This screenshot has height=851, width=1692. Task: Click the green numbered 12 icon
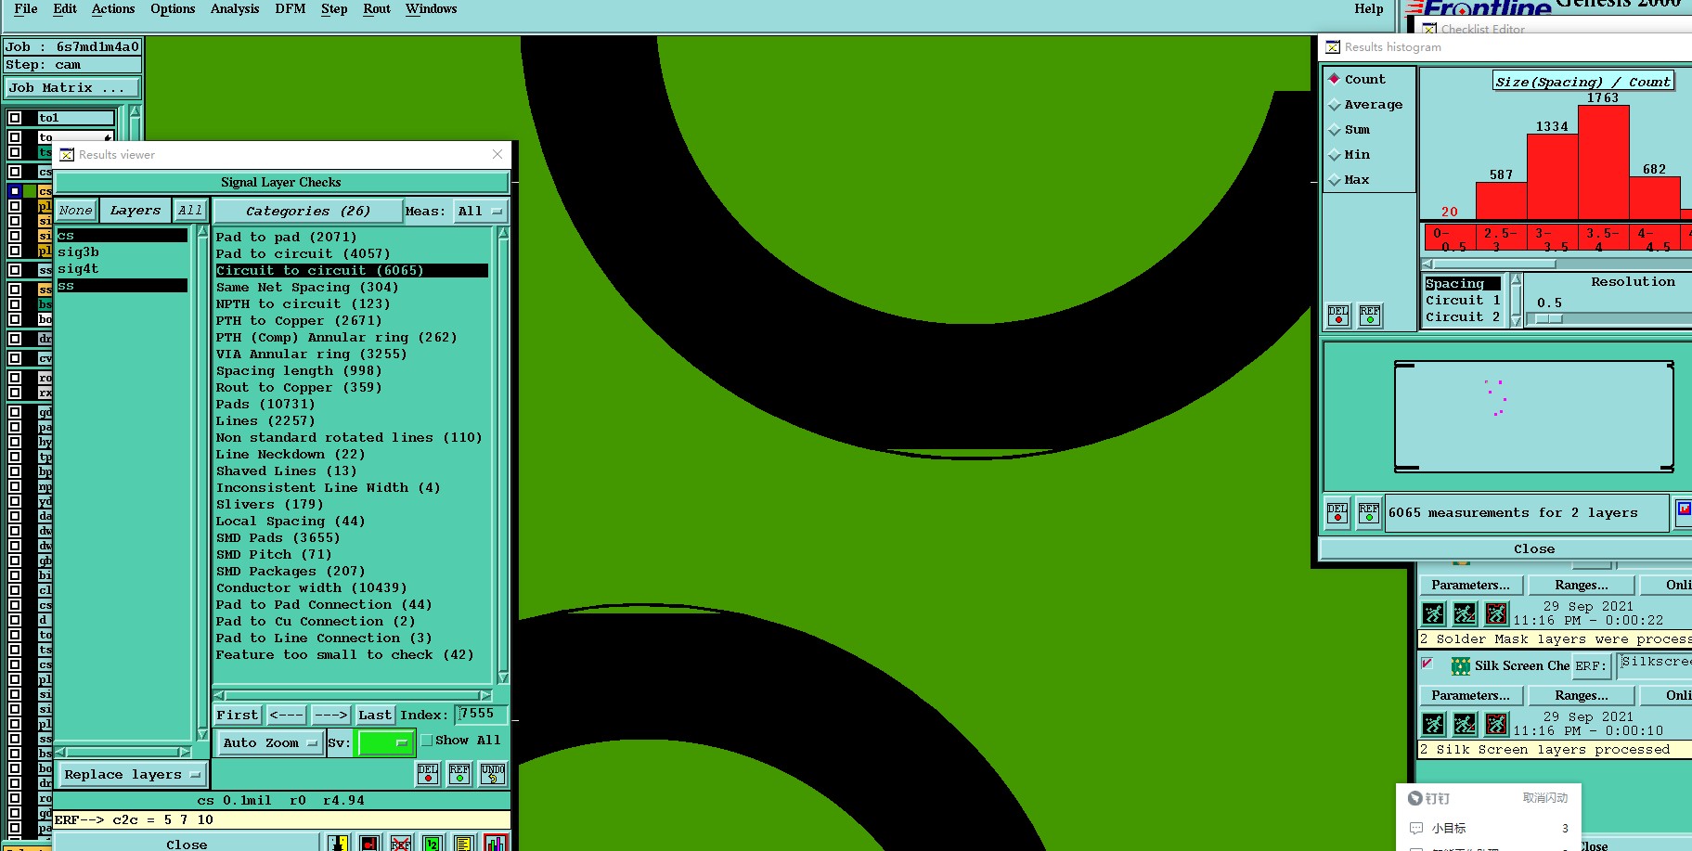(433, 843)
